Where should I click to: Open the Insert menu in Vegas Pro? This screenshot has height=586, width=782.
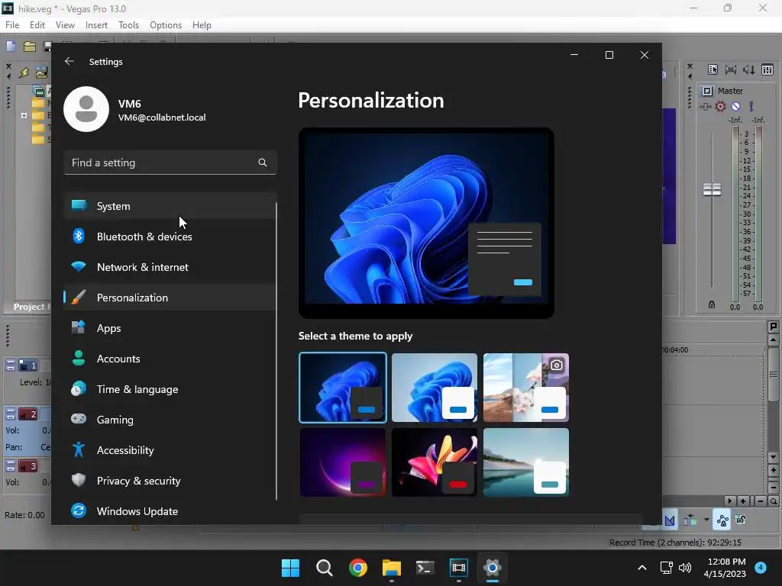pyautogui.click(x=96, y=25)
